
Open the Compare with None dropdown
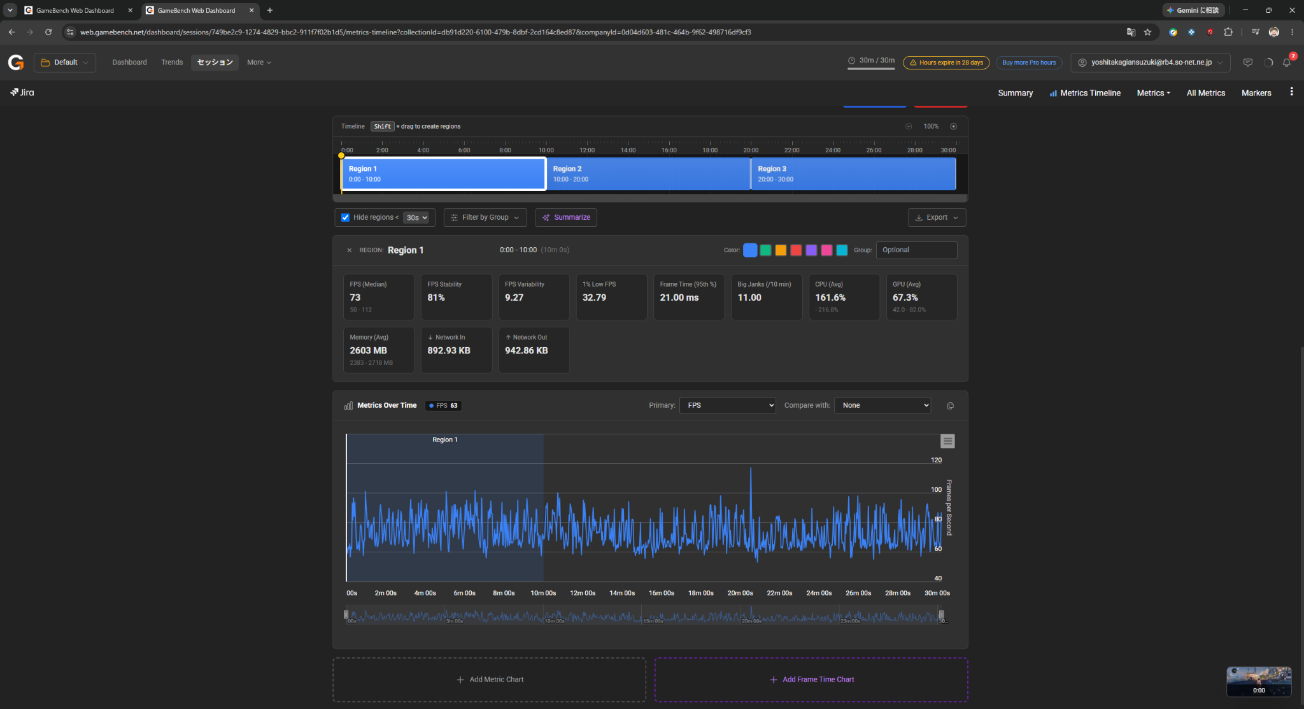tap(882, 406)
